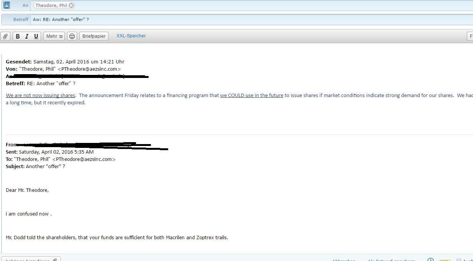Open the address book contacts icon

[x=7, y=5]
